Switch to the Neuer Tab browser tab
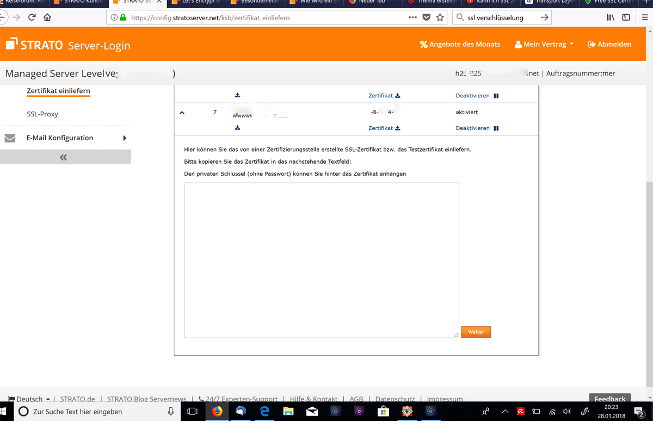The width and height of the screenshot is (653, 435). tap(370, 2)
